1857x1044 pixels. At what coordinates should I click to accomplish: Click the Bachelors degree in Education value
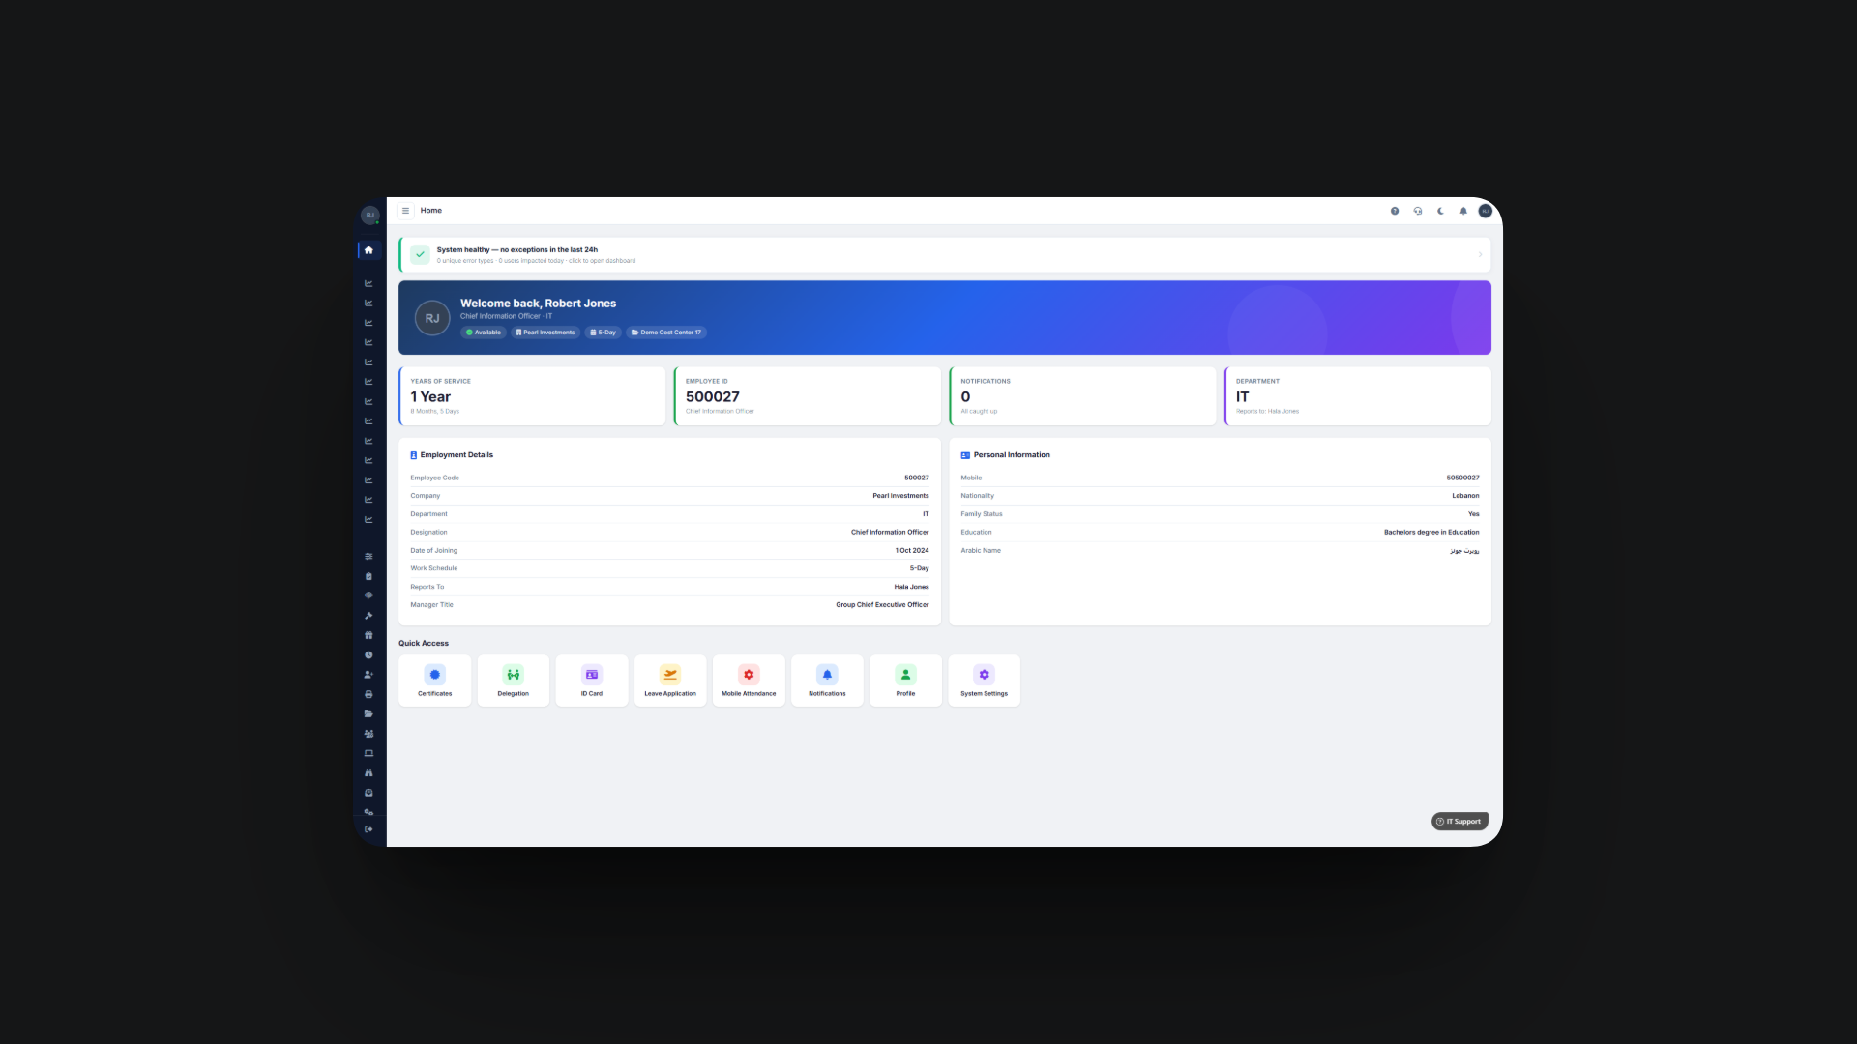(1431, 533)
